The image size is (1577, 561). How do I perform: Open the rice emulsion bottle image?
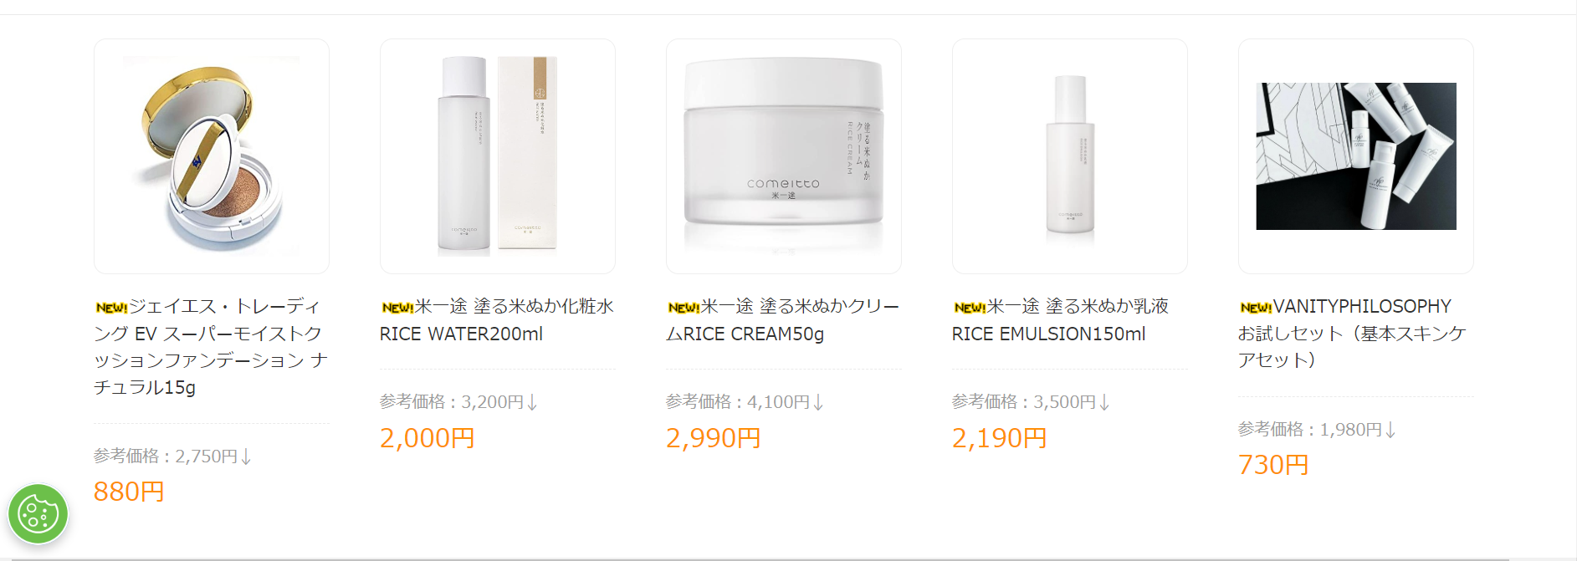coord(1070,156)
